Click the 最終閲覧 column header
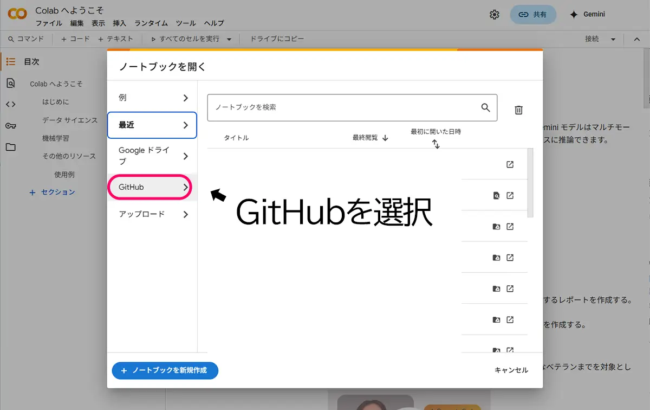The height and width of the screenshot is (410, 650). coord(365,138)
